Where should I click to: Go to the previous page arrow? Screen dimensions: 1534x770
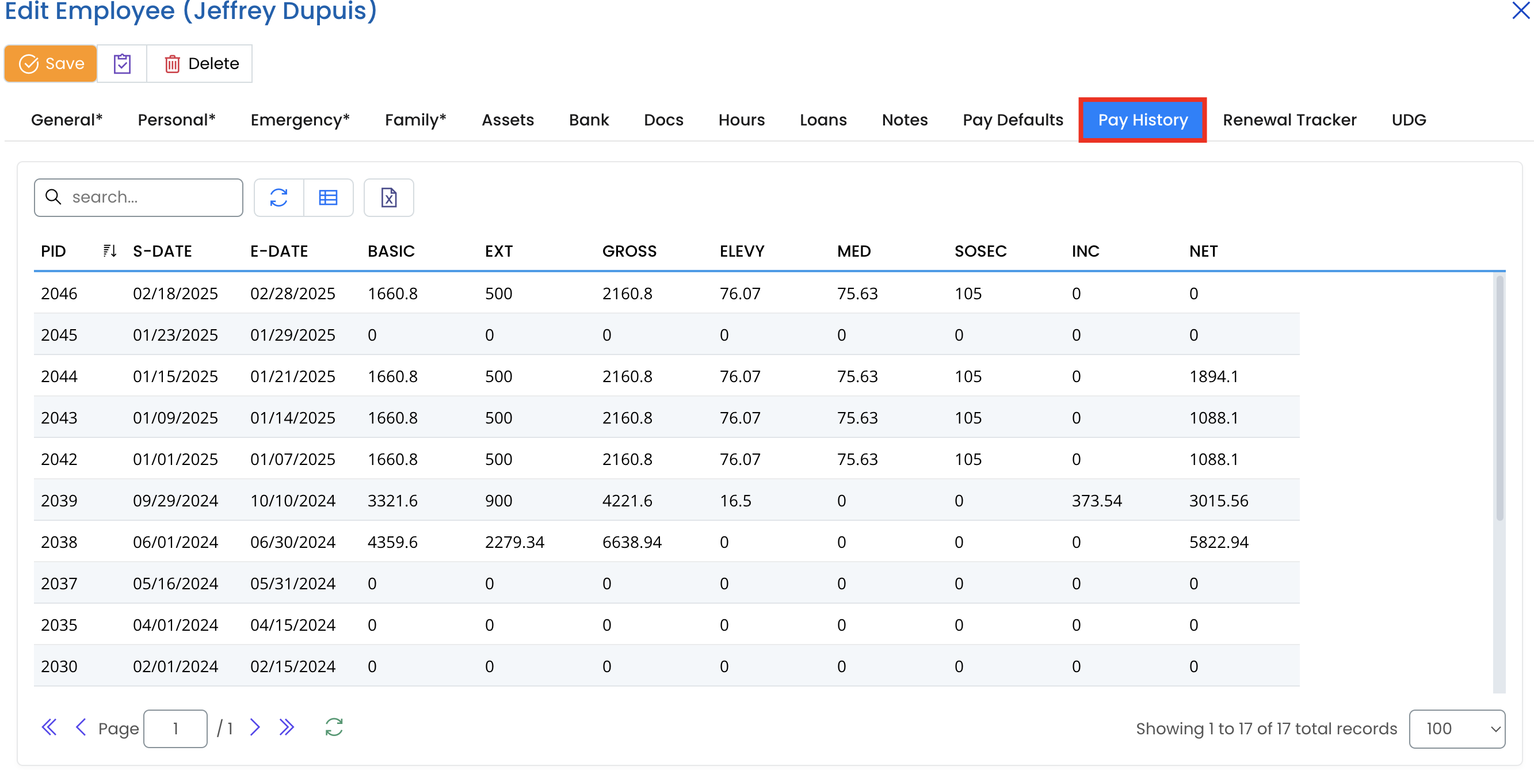pyautogui.click(x=81, y=728)
